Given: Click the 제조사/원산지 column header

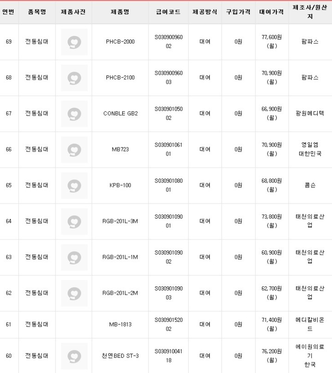Looking at the screenshot, I should pyautogui.click(x=309, y=12).
